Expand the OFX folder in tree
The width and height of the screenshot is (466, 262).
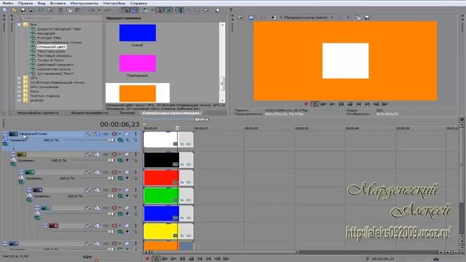[20, 78]
